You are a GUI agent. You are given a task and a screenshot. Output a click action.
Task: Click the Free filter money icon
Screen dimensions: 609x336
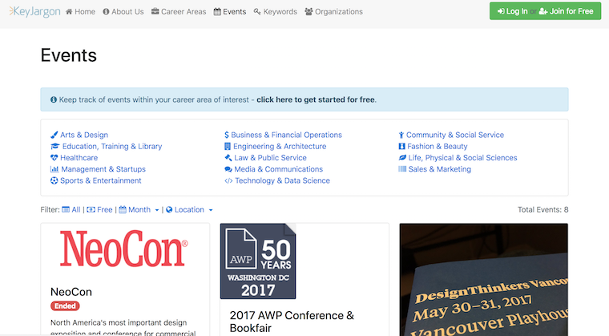91,209
